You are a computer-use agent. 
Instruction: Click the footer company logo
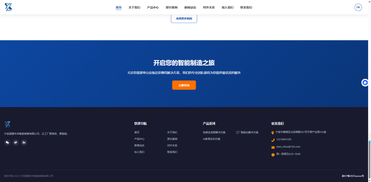point(7,124)
